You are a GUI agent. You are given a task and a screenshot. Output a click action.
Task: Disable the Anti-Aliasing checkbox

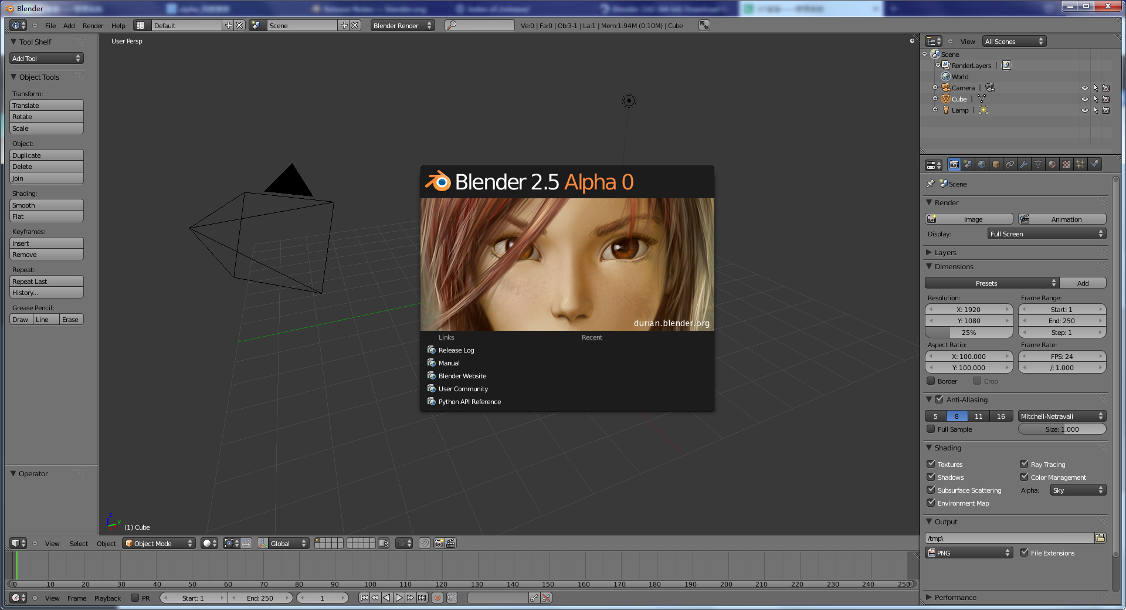click(x=939, y=399)
